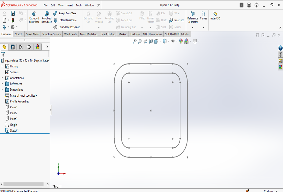Open the Reference Geometry dropdown
Viewport: 283px width, 195px height.
pos(193,28)
